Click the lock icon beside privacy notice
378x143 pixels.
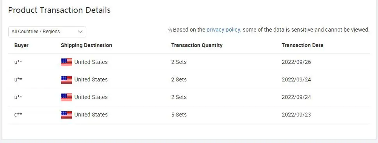tap(170, 30)
